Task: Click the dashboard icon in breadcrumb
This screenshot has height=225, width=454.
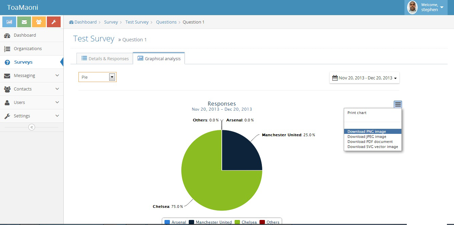Action: coord(71,22)
